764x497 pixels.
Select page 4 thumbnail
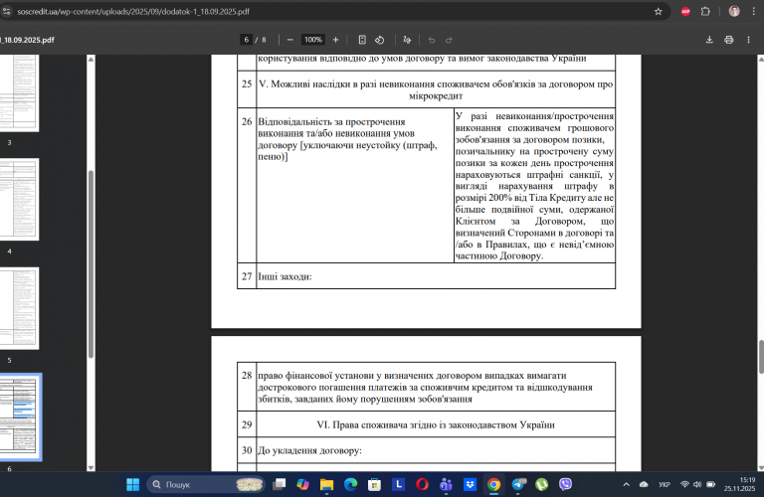point(19,199)
